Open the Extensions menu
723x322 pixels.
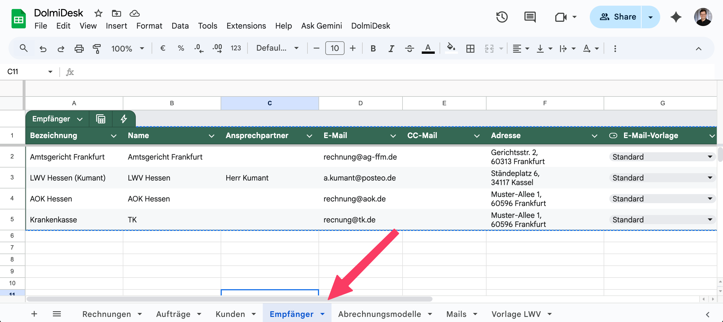coord(246,26)
